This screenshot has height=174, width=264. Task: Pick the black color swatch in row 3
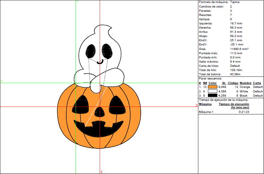point(212,95)
